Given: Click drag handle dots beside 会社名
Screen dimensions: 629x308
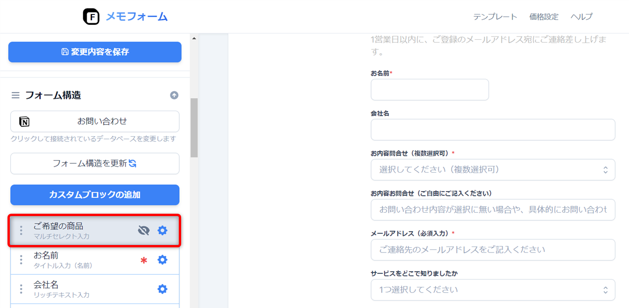Looking at the screenshot, I should [x=21, y=289].
